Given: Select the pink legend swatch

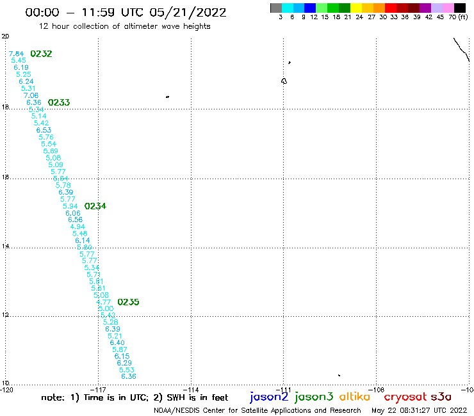Looking at the screenshot, I should click(x=448, y=8).
